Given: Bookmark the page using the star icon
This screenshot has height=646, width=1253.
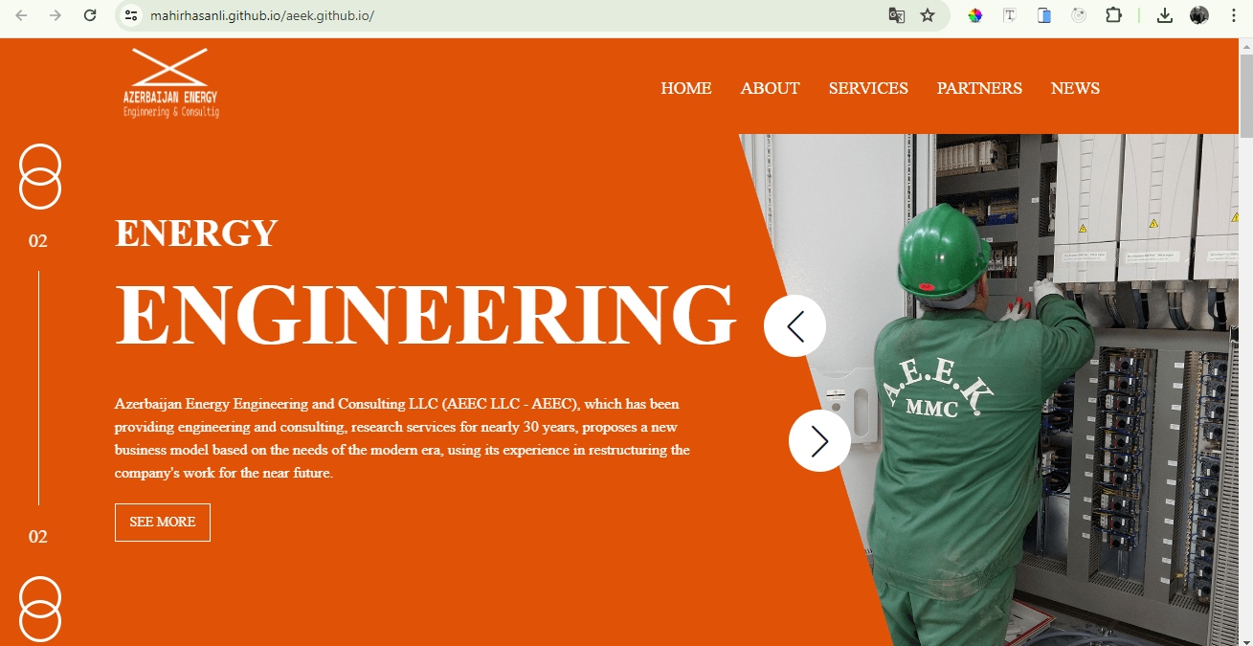Looking at the screenshot, I should tap(927, 15).
